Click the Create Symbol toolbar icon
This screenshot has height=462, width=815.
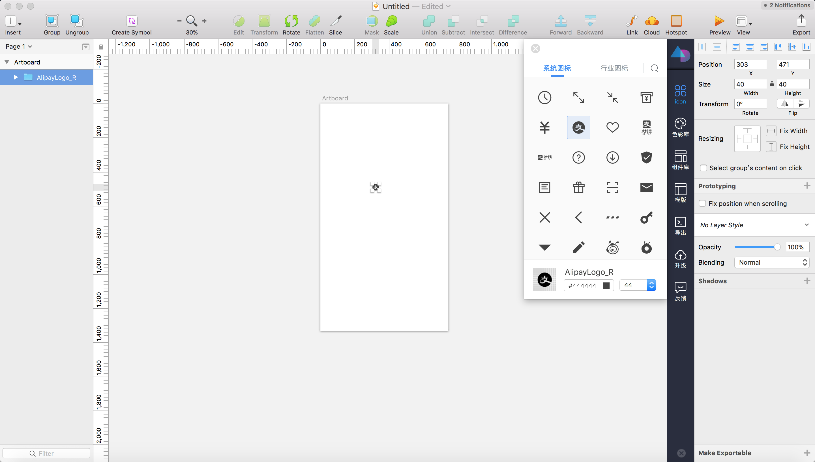click(131, 21)
